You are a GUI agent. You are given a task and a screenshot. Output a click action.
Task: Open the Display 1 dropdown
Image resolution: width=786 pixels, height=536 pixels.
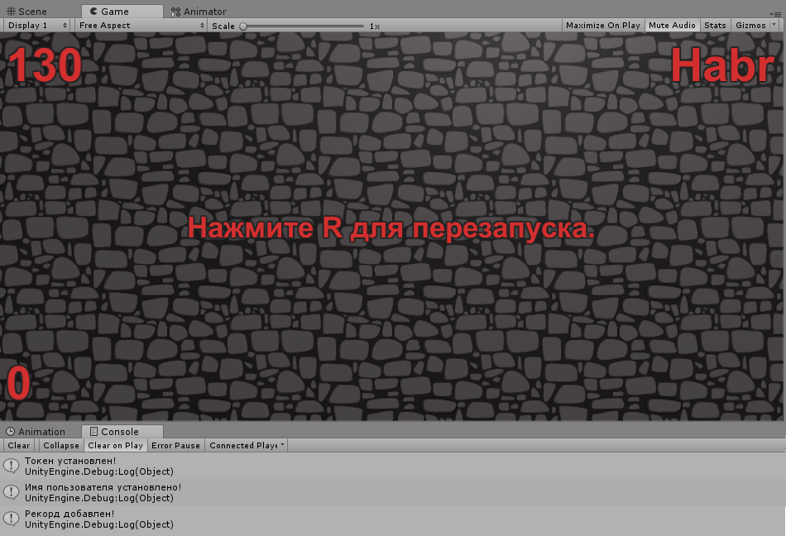point(37,25)
